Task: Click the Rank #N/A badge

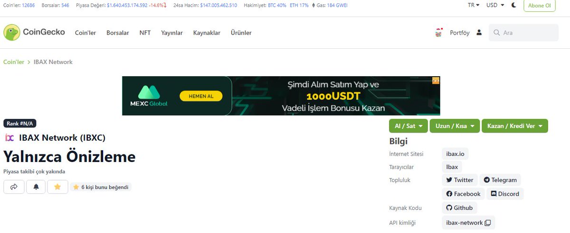Action: (x=20, y=124)
